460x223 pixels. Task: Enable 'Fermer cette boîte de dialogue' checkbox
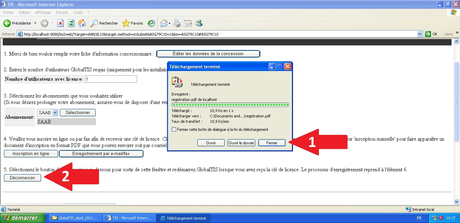click(x=174, y=129)
